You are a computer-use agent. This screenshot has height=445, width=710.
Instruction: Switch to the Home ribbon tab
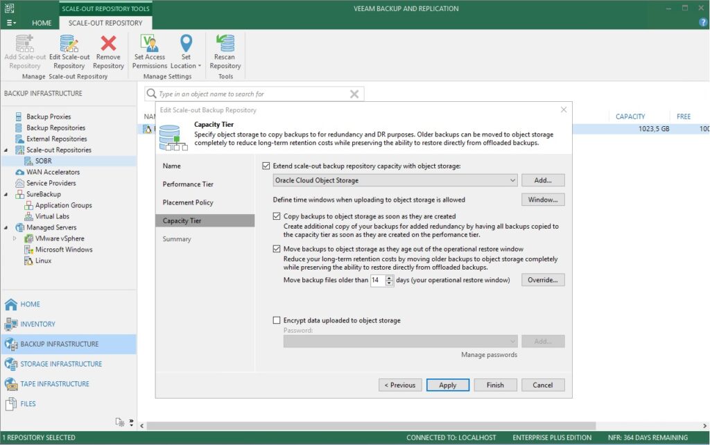(x=42, y=23)
